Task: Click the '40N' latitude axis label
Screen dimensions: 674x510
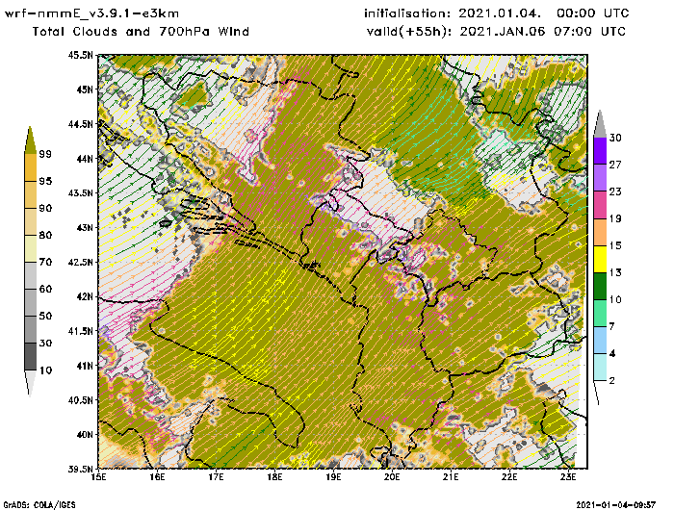Action: point(85,434)
